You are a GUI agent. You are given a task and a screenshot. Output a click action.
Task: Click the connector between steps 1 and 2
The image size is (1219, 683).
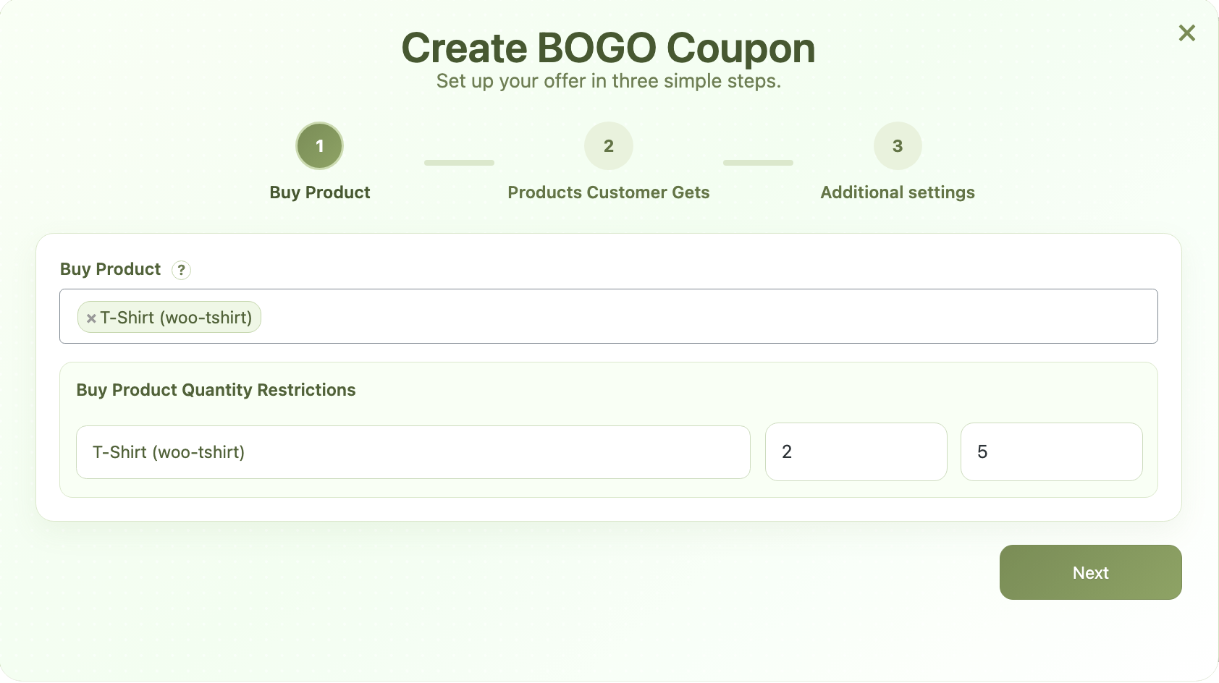pyautogui.click(x=459, y=163)
